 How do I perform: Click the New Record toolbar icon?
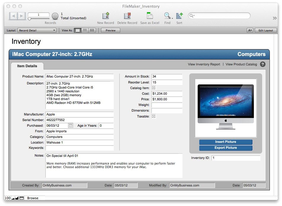click(x=105, y=16)
